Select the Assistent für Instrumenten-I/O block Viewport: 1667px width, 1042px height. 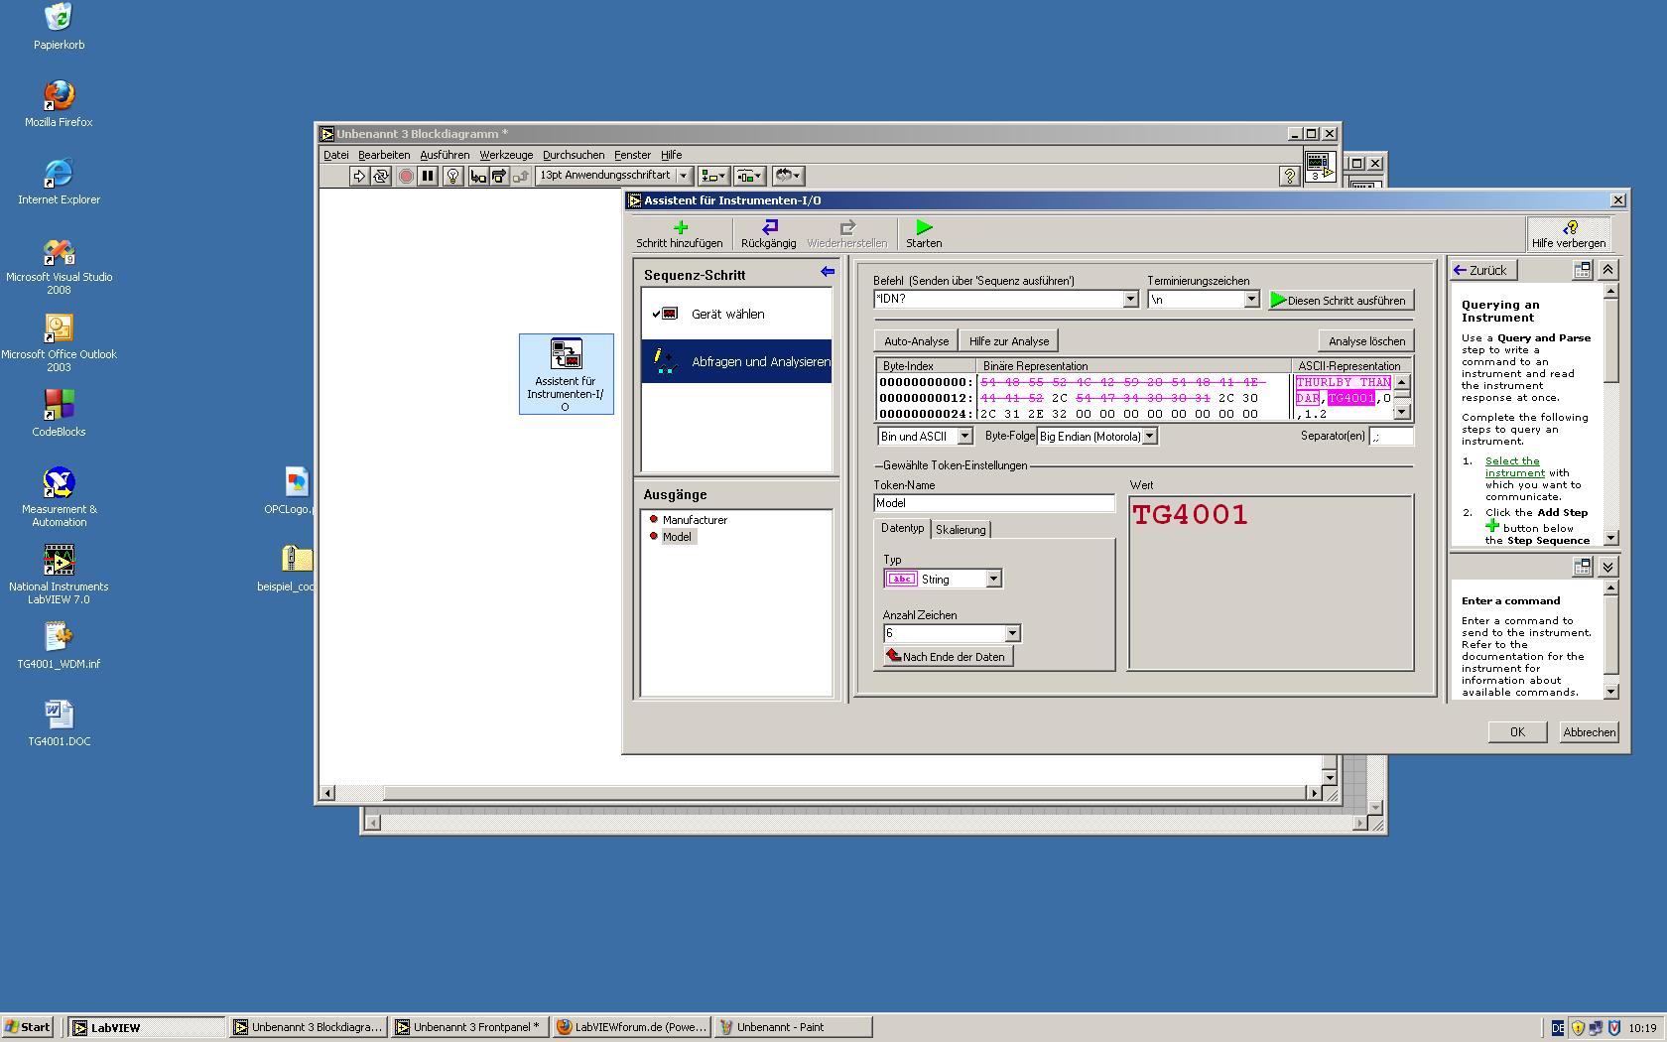point(566,374)
